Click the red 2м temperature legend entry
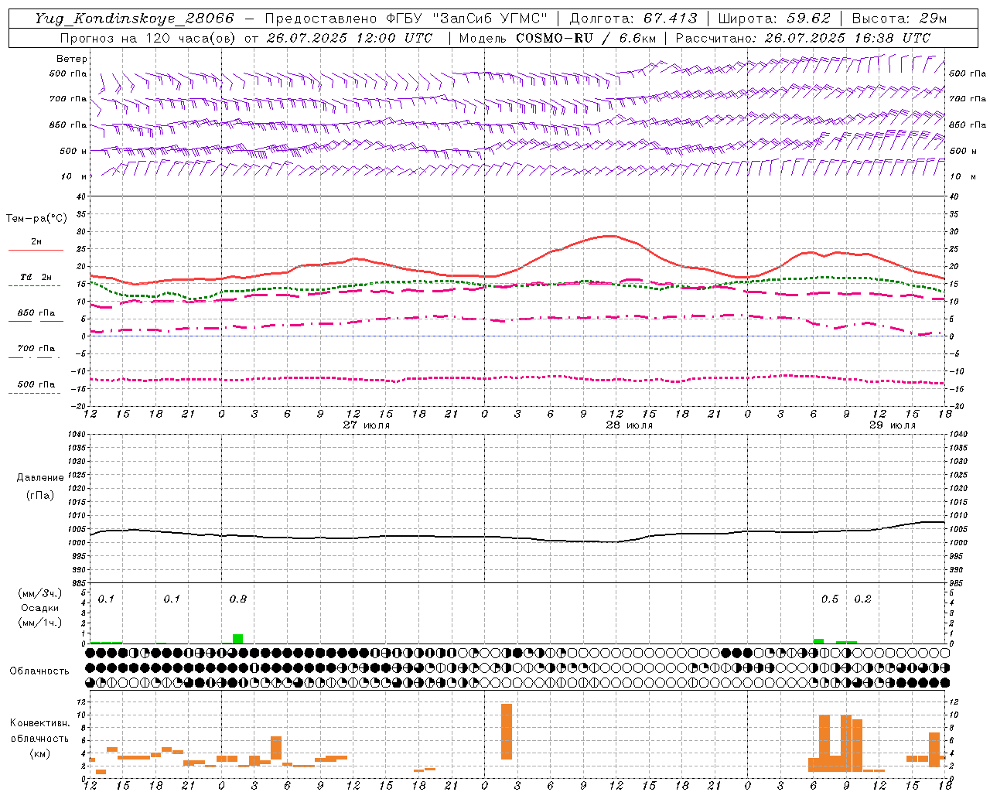Screen dimensions: 990x792 pos(36,245)
